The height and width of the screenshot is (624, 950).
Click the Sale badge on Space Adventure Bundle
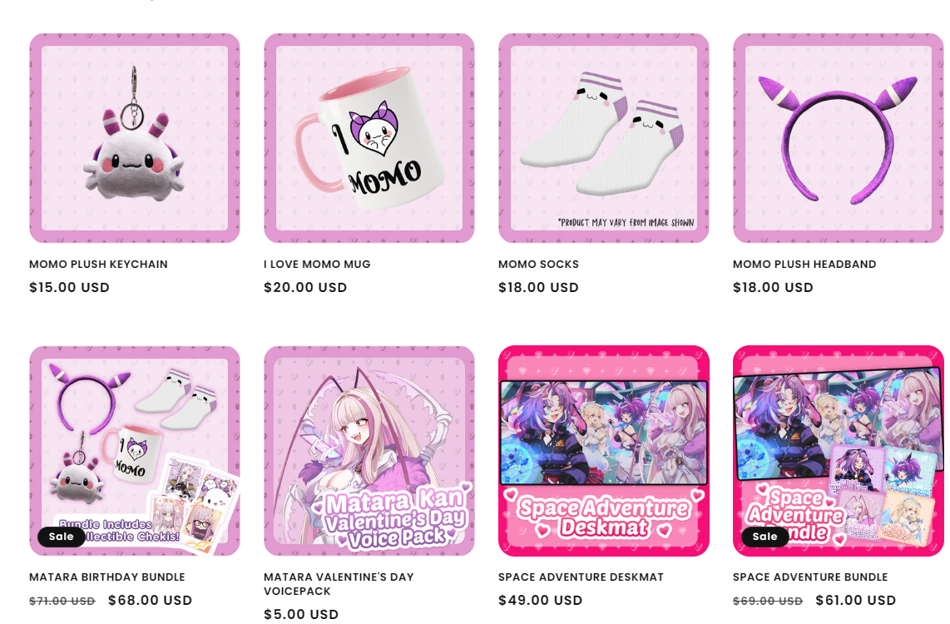(764, 537)
